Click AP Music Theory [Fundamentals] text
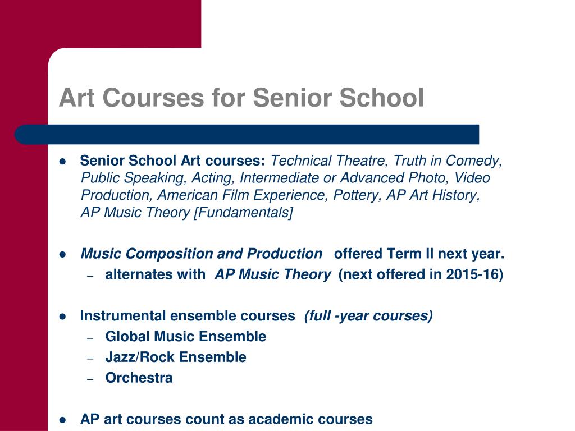This screenshot has width=575, height=431. coord(186,212)
